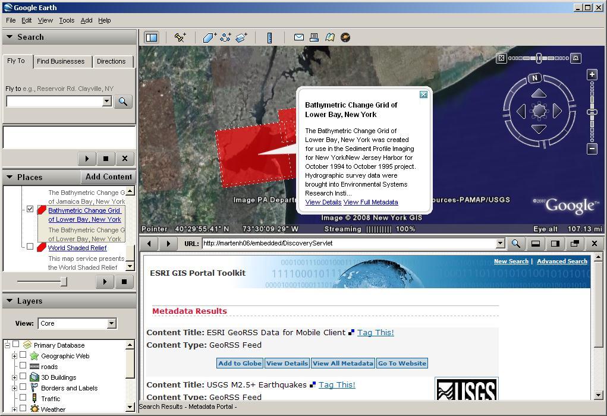
Task: Switch to Sky view icon
Action: (x=345, y=37)
